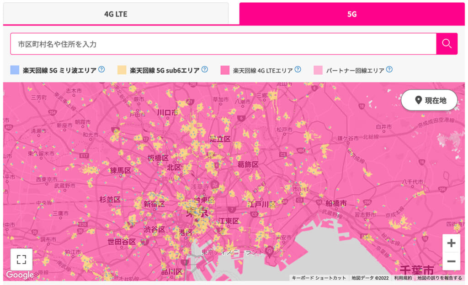Screen dimensions: 468x285
Task: Open キーボード ショートカット link
Action: [319, 278]
